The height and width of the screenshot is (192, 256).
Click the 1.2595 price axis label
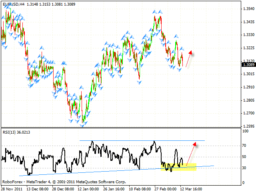[x=247, y=126]
